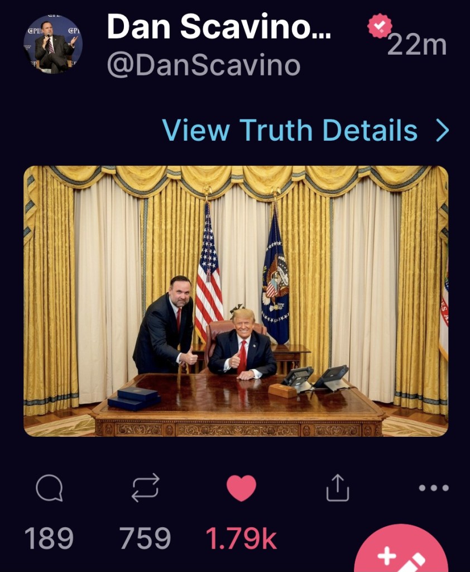This screenshot has width=470, height=572.
Task: Tap the @DanScavino handle
Action: [203, 66]
